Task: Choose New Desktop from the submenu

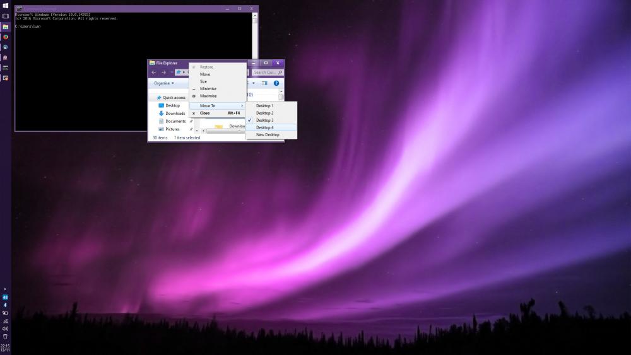Action: coord(268,135)
